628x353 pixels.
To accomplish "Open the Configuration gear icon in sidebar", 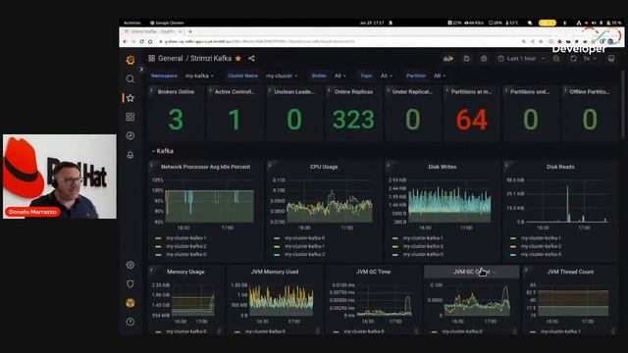I will coord(131,265).
